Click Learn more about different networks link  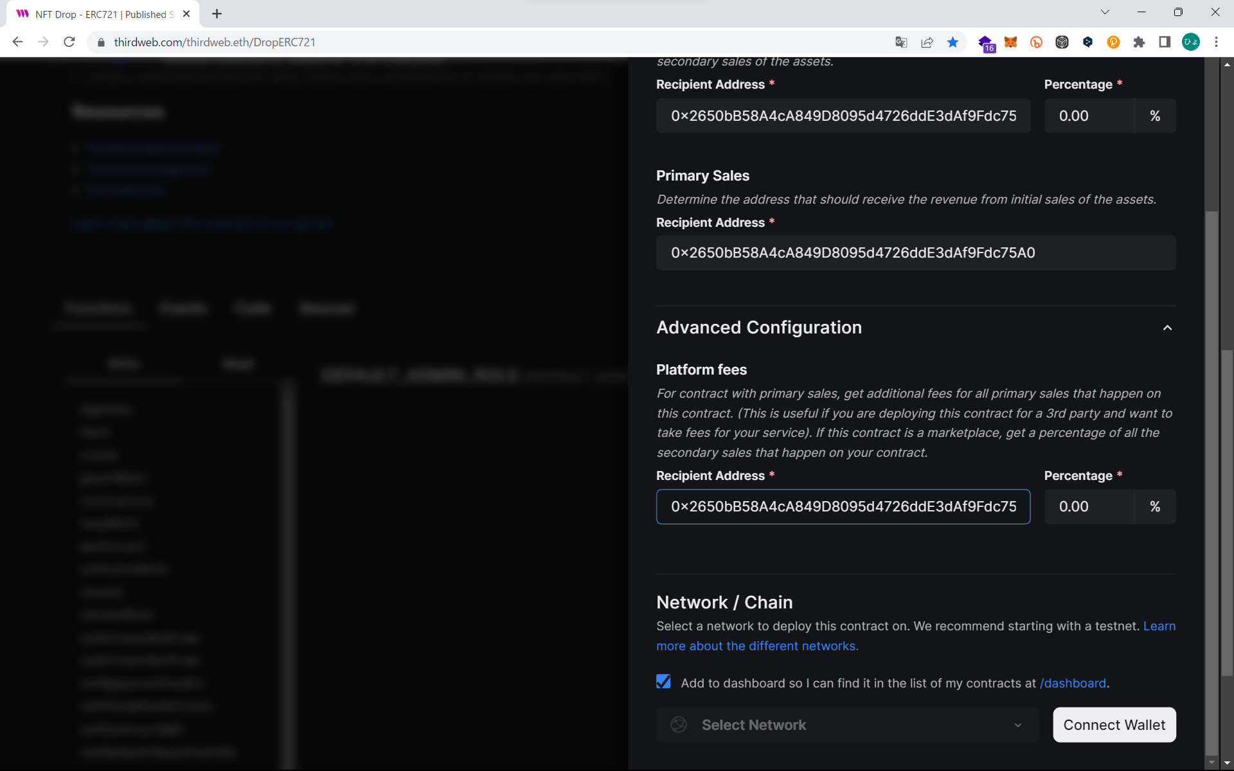click(757, 646)
